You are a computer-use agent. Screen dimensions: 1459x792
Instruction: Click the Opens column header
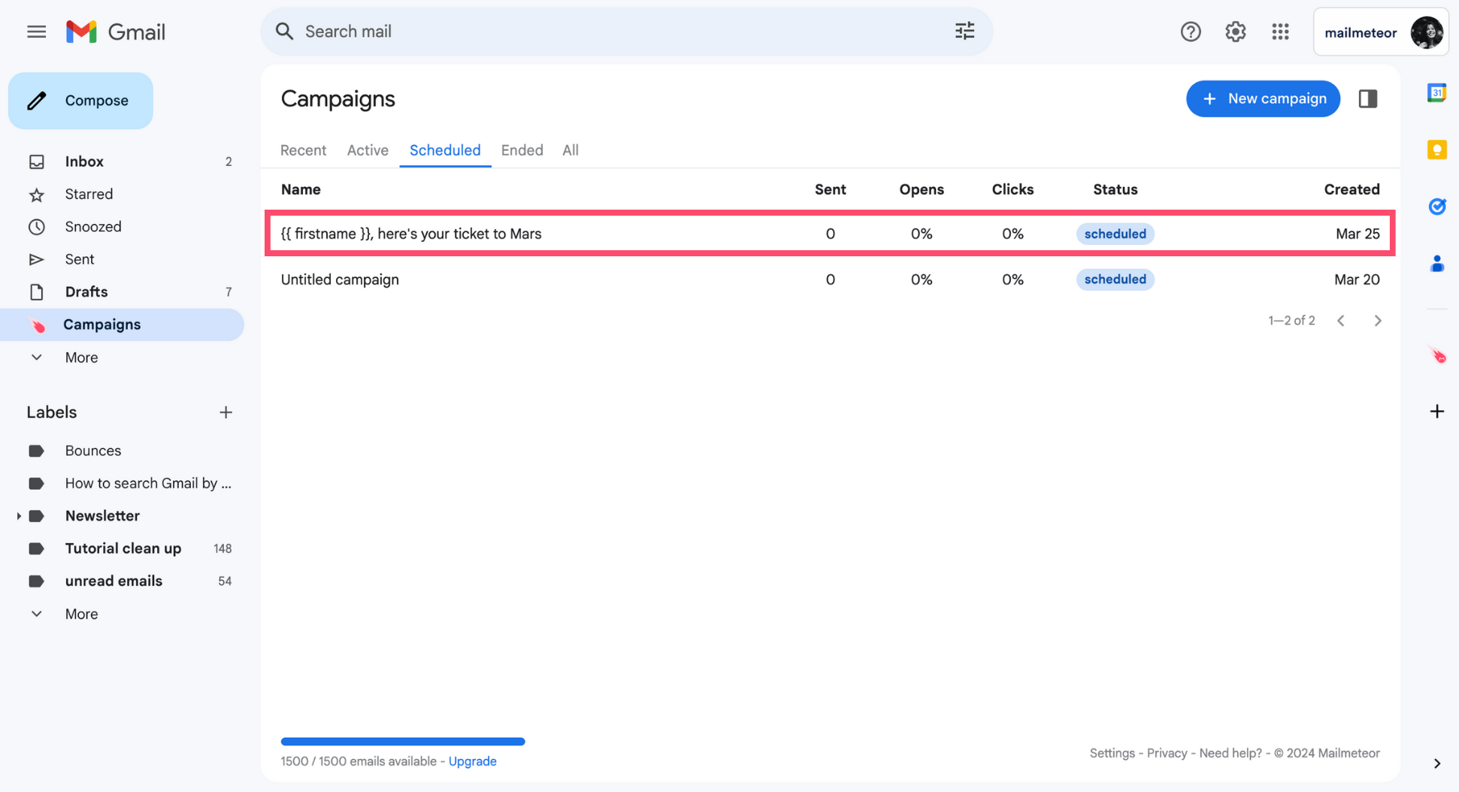point(922,189)
